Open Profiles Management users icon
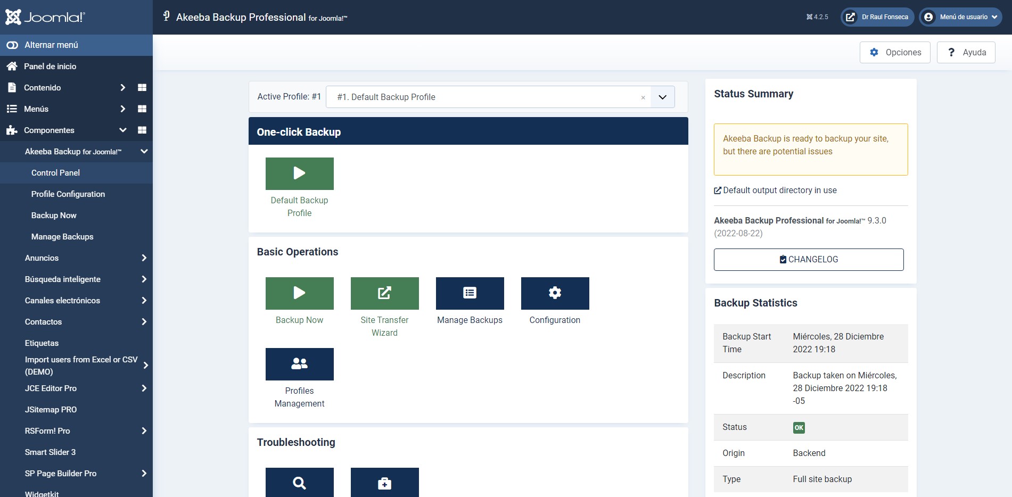The image size is (1012, 497). [x=300, y=364]
